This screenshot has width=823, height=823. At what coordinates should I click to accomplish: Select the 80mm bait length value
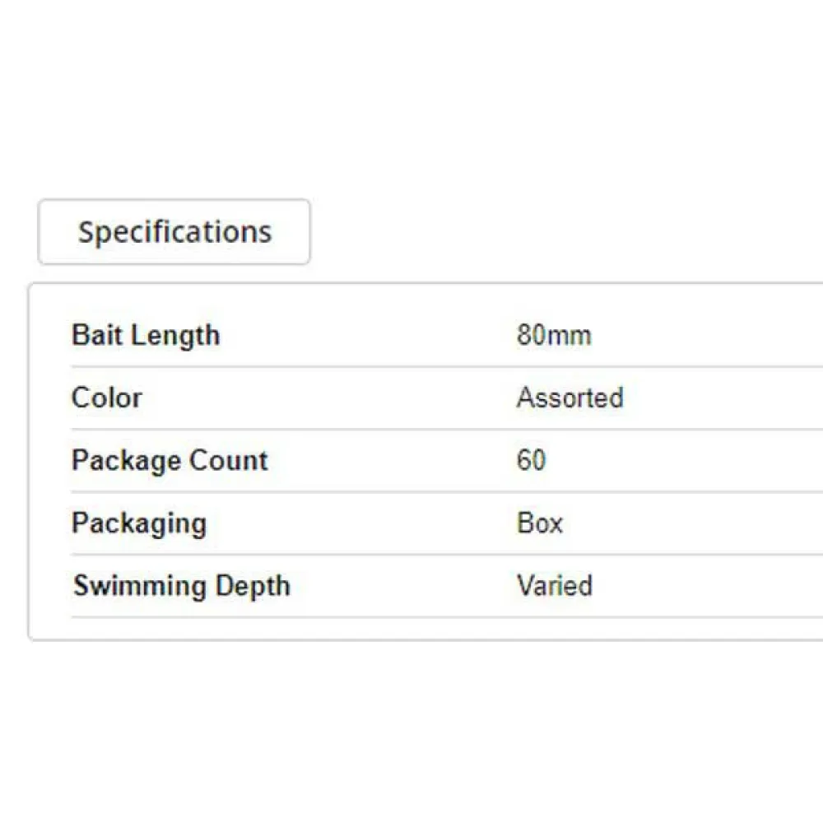pos(554,336)
